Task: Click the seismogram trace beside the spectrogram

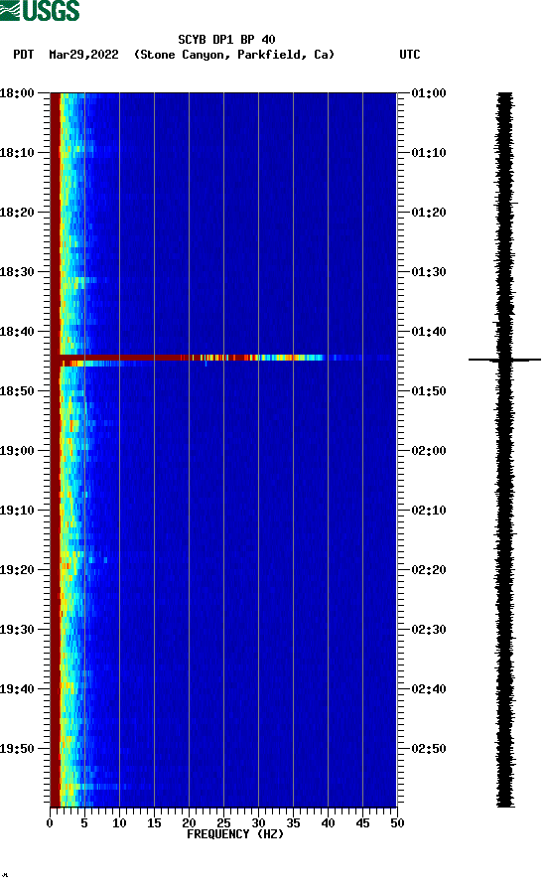Action: 505,450
